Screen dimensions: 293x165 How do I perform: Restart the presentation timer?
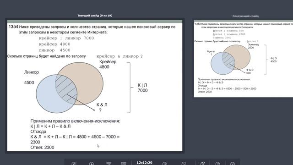pos(184,164)
